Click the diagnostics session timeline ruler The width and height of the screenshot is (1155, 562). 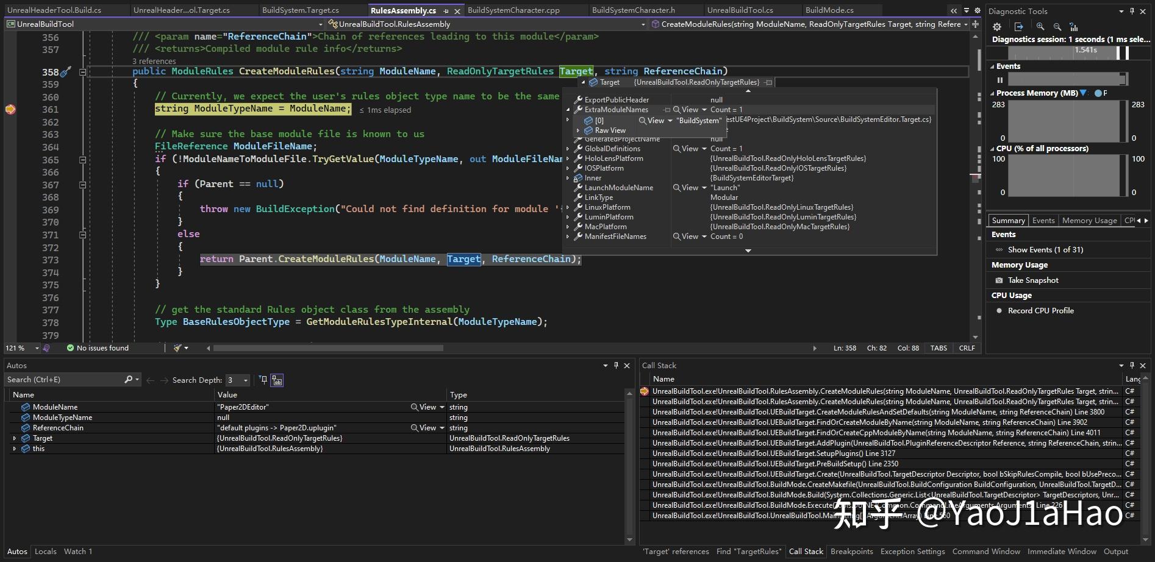(x=1061, y=51)
